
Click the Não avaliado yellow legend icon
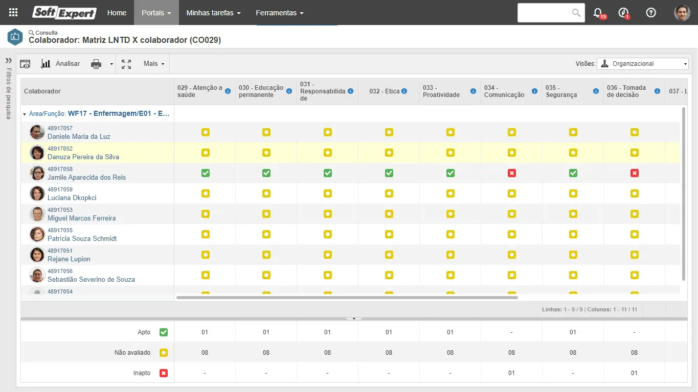pyautogui.click(x=164, y=353)
